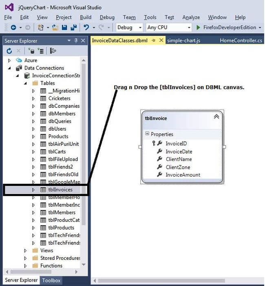Open Server Explorer window options dropdown

tap(69, 40)
